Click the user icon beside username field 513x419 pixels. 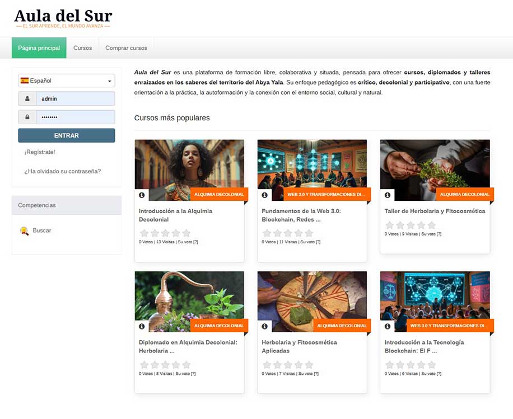point(27,98)
